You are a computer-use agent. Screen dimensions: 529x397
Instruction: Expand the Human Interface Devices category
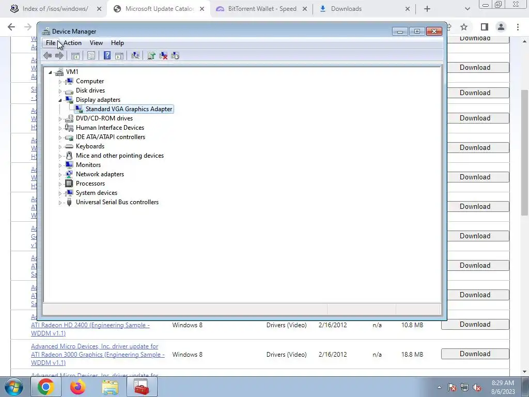(60, 128)
